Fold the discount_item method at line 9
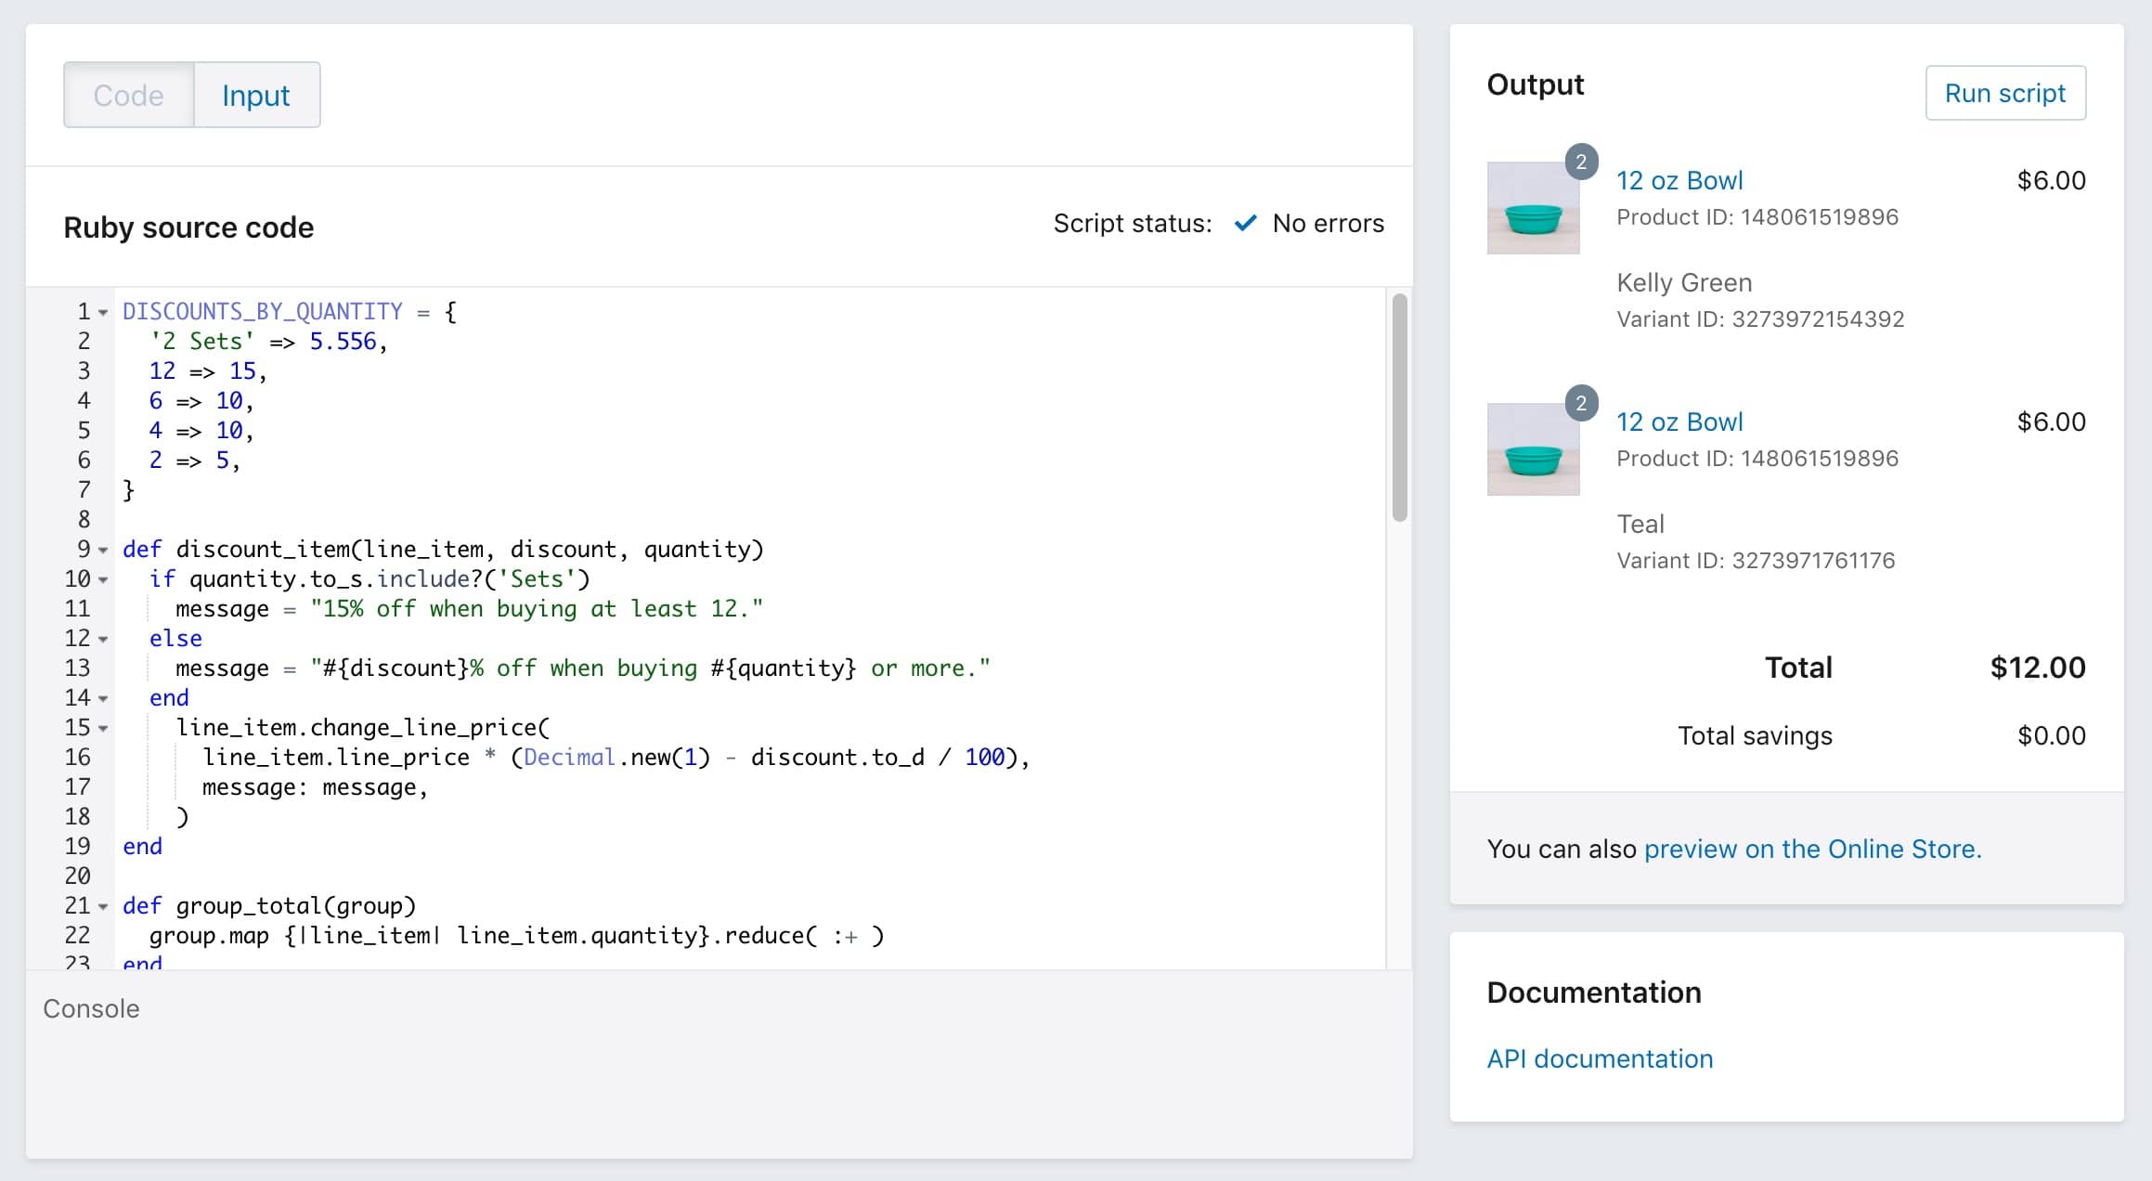 [103, 550]
